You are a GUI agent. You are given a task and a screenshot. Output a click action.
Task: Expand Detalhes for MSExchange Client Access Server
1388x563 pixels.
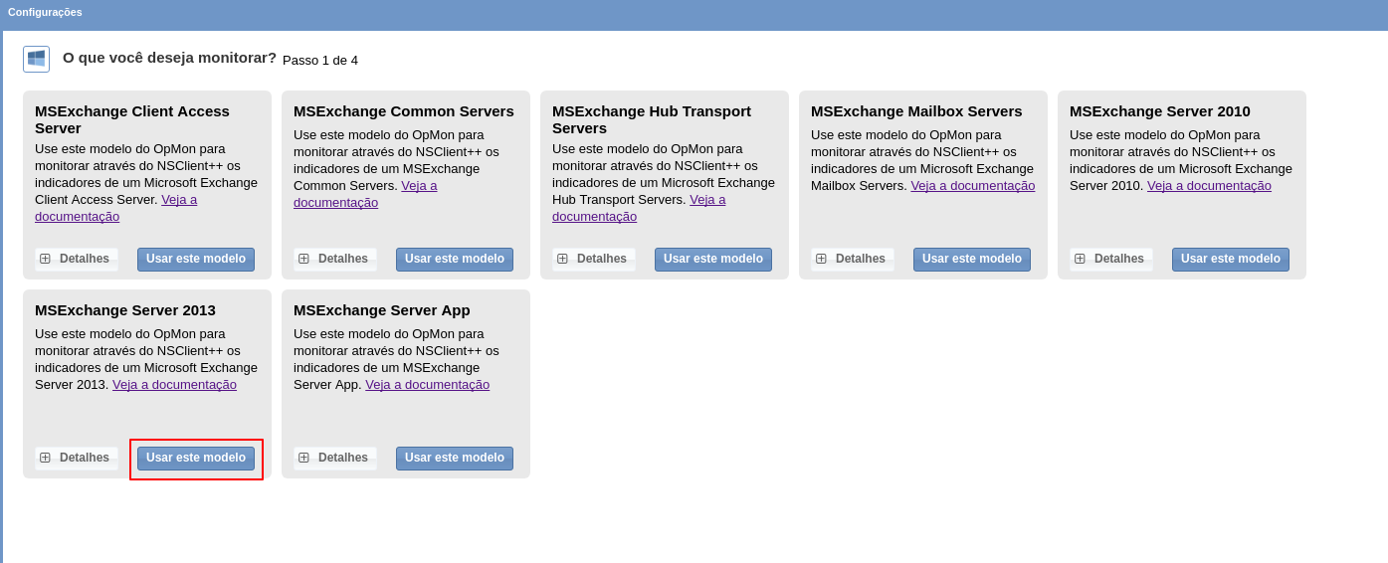coord(77,259)
